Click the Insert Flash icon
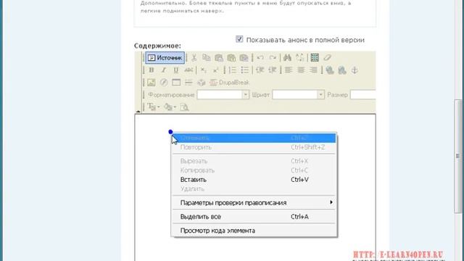The width and height of the screenshot is (464, 261). (x=164, y=83)
